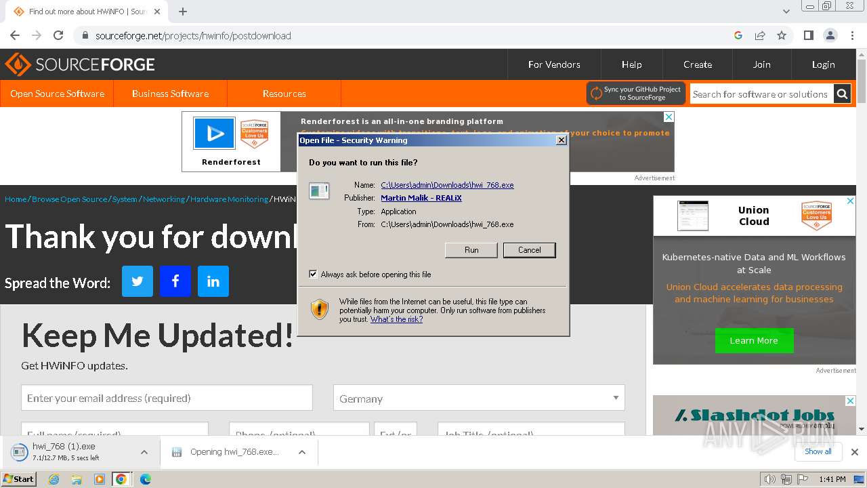Click the share page icon
Image resolution: width=867 pixels, height=488 pixels.
[x=760, y=35]
